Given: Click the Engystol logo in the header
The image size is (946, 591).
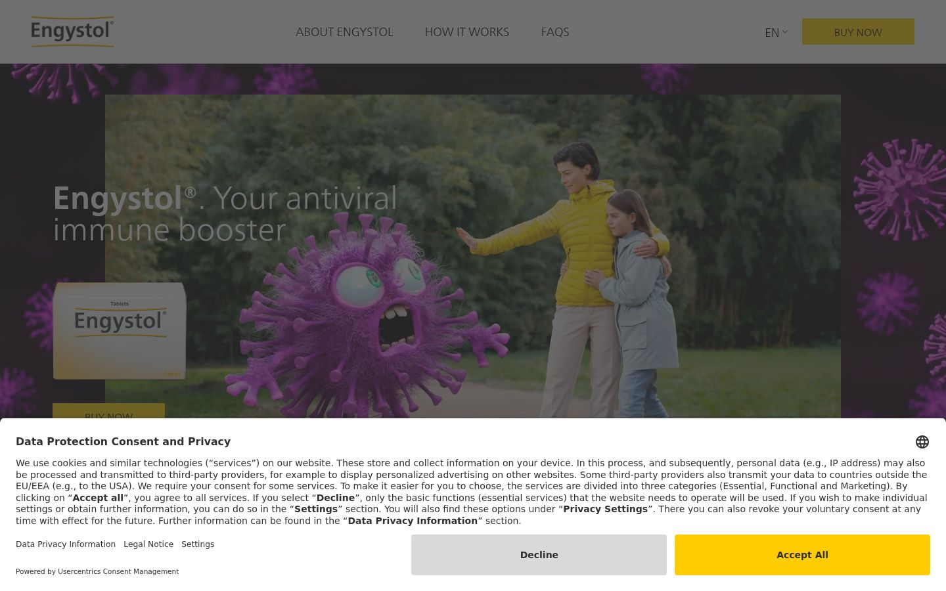Looking at the screenshot, I should [72, 32].
